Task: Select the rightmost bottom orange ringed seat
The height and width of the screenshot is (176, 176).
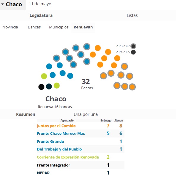Action: click(132, 87)
